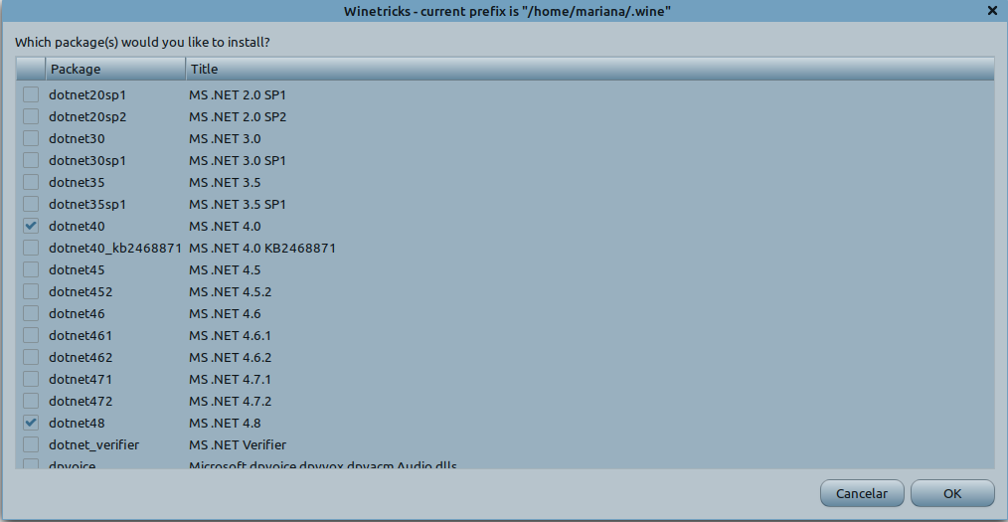The height and width of the screenshot is (522, 1008).
Task: Enable the dotnet462 checkbox
Action: pyautogui.click(x=31, y=357)
